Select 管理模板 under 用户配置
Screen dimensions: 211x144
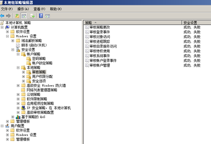[x=23, y=139]
